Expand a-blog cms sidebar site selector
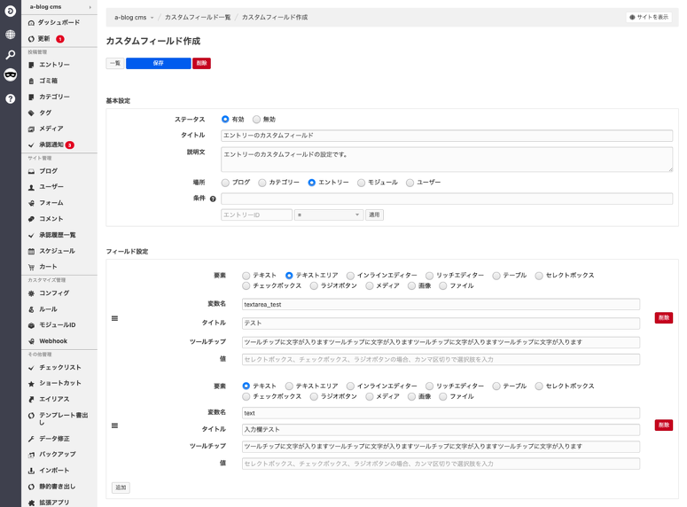 [x=90, y=7]
